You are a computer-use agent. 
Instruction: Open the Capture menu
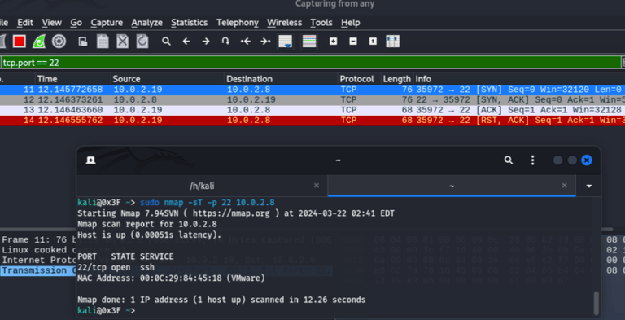107,23
